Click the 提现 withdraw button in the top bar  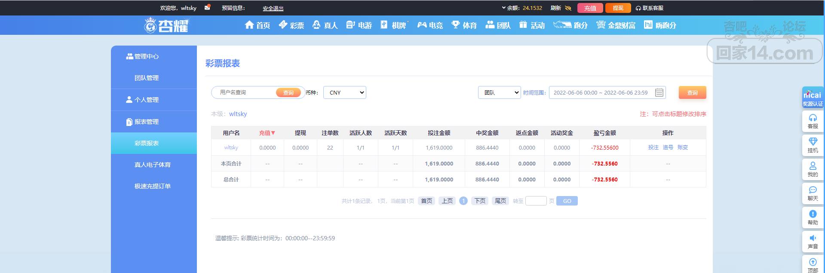coord(618,8)
